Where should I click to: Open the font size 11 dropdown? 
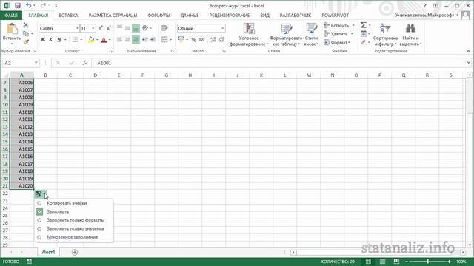pos(93,28)
